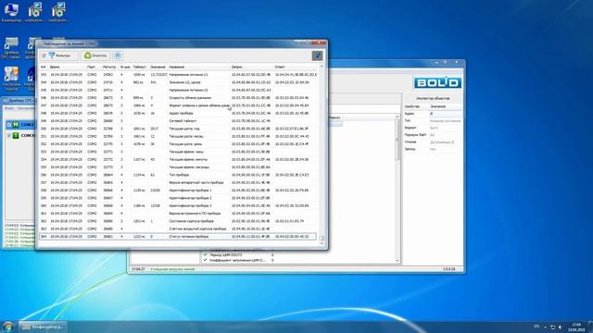Click the Чтение property row in inspector
This screenshot has width=593, height=333.
(x=433, y=142)
